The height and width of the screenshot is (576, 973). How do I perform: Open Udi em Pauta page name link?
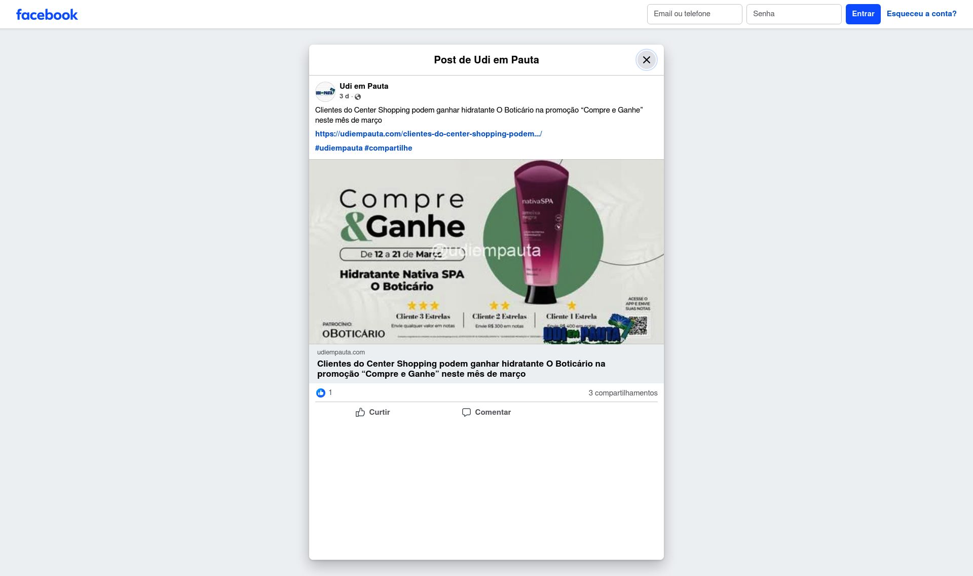364,86
